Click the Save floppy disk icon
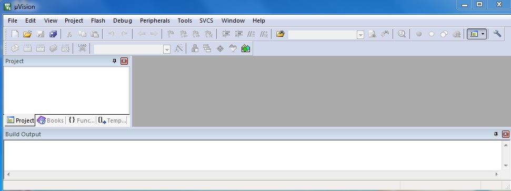This screenshot has width=511, height=191. [41, 34]
